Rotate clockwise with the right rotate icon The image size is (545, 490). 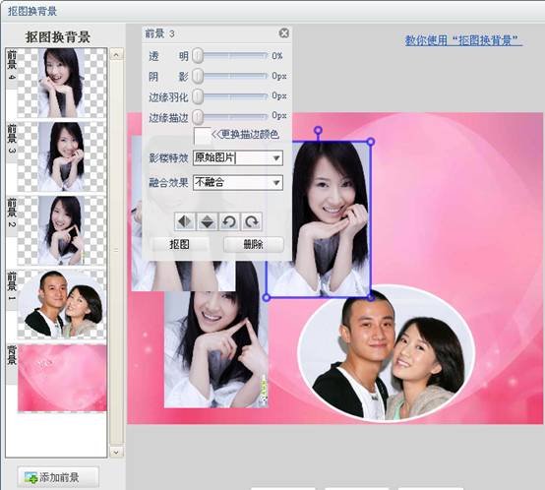[251, 221]
